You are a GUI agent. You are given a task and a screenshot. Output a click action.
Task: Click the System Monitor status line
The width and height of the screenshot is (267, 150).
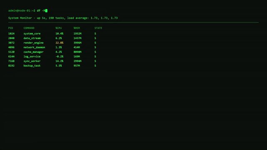point(63,18)
